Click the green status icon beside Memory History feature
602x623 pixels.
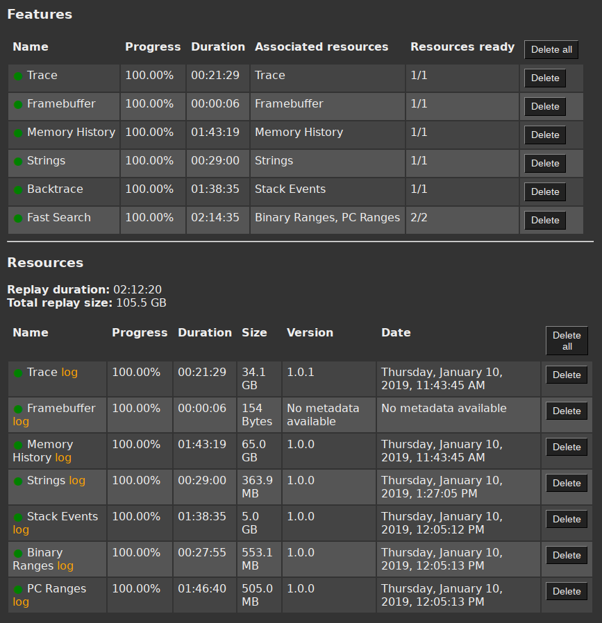(17, 132)
